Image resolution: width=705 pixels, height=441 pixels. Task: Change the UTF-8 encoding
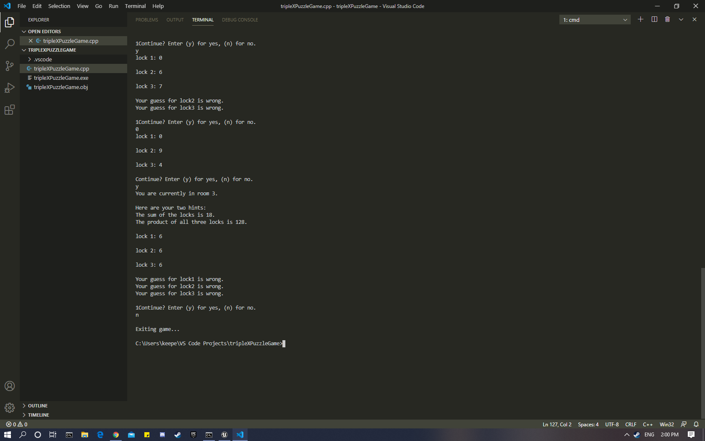click(612, 424)
